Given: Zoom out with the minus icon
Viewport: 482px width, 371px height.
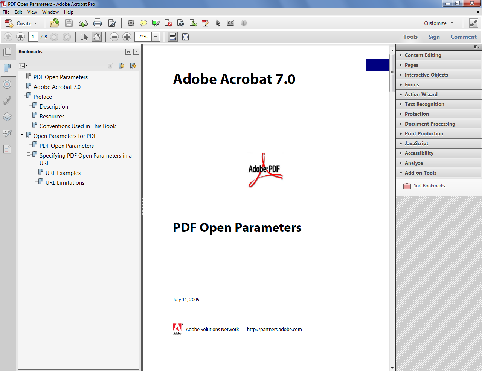Looking at the screenshot, I should pos(114,37).
